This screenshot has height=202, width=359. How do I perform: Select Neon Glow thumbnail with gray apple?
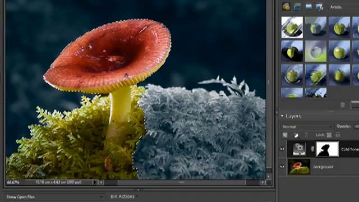click(x=316, y=51)
